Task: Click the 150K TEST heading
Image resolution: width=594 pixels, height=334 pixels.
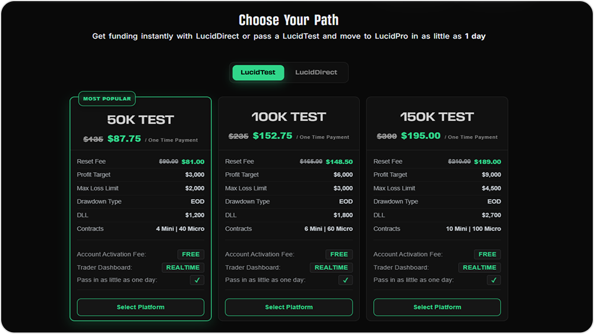Action: point(437,117)
